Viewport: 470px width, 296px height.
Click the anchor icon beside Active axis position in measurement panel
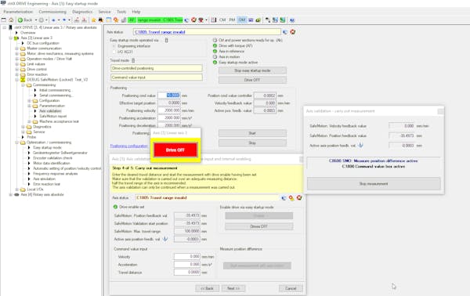[x=360, y=146]
